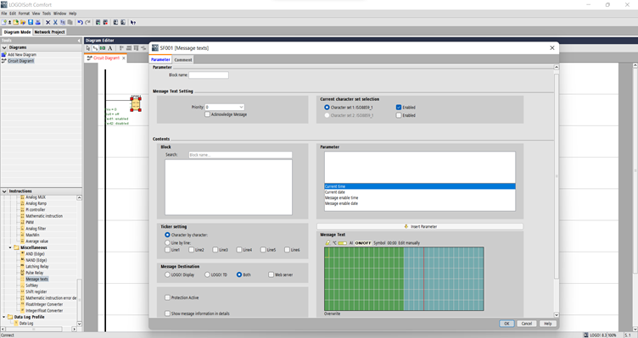Screen dimensions: 638x338
Task: Click the ON/OFF icon in Message Text toolbar
Action: coord(363,243)
